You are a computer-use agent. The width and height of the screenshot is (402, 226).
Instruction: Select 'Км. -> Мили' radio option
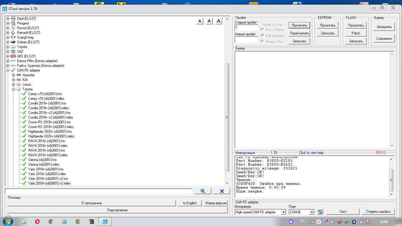pos(262,30)
